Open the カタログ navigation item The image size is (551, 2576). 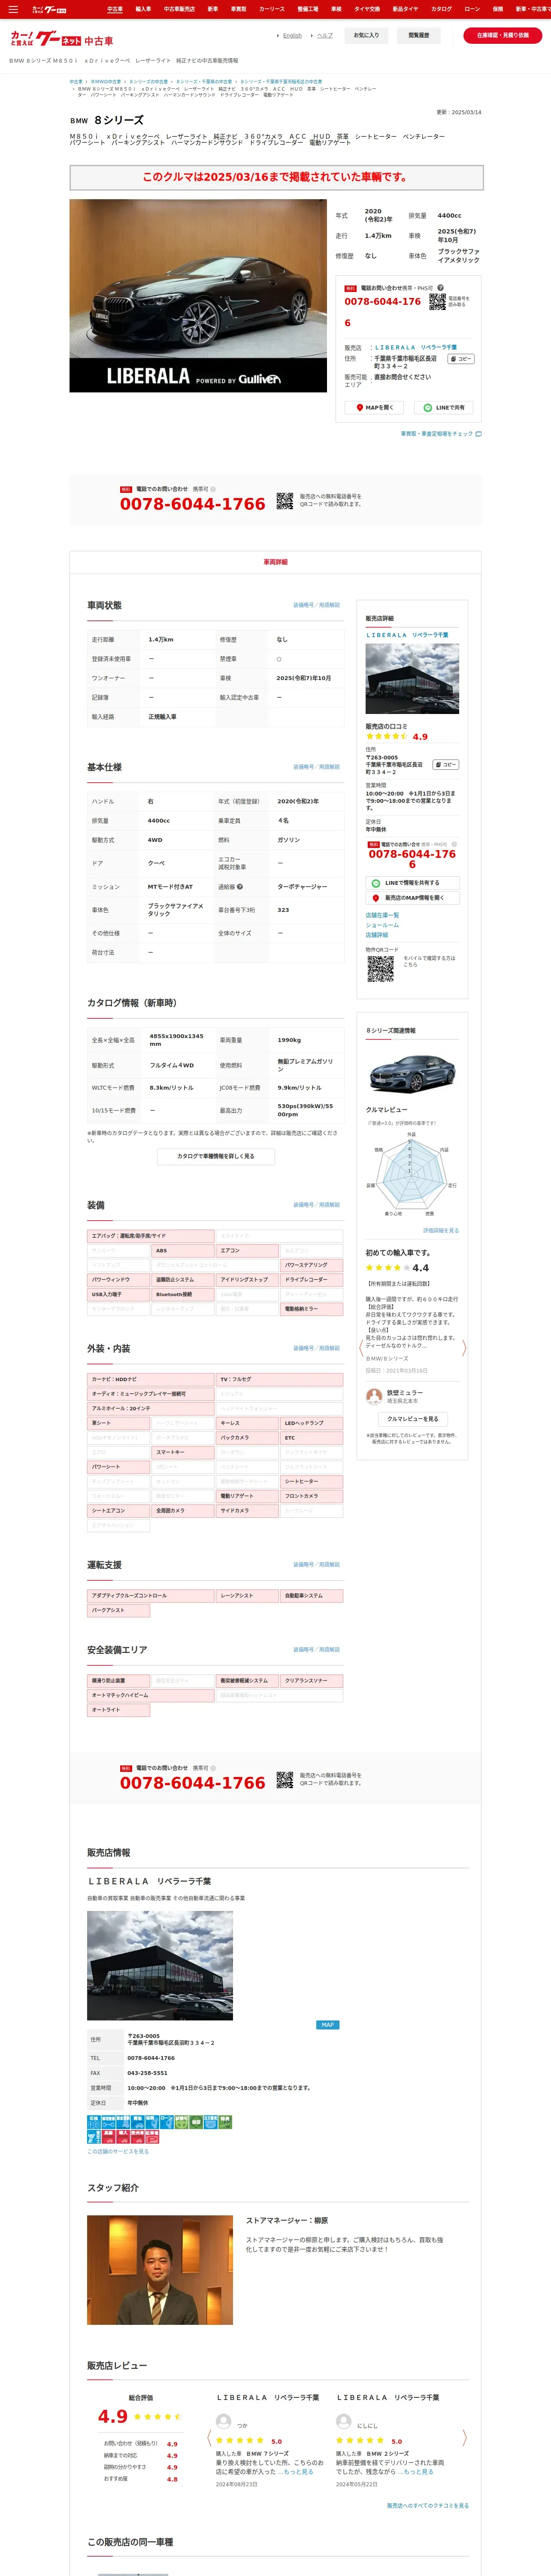441,9
